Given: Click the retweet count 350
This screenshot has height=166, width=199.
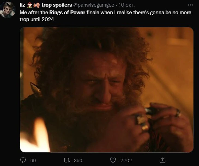Looking at the screenshot, I should coord(78,161).
